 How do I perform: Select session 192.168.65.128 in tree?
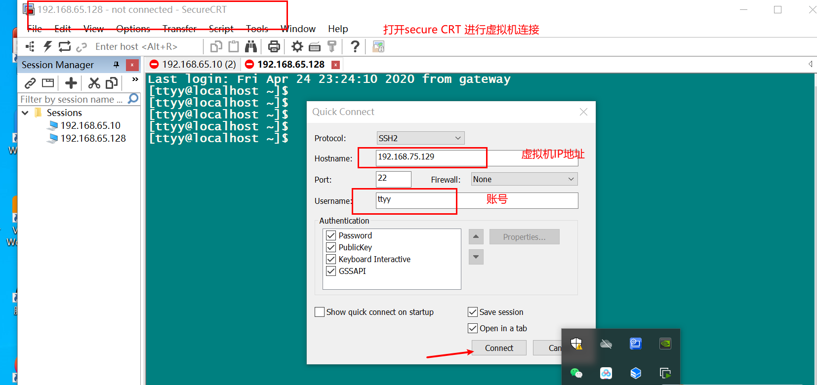[x=93, y=138]
